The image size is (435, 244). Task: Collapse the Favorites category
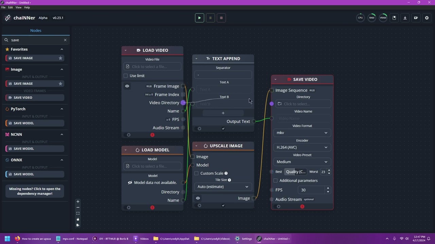[x=62, y=49]
